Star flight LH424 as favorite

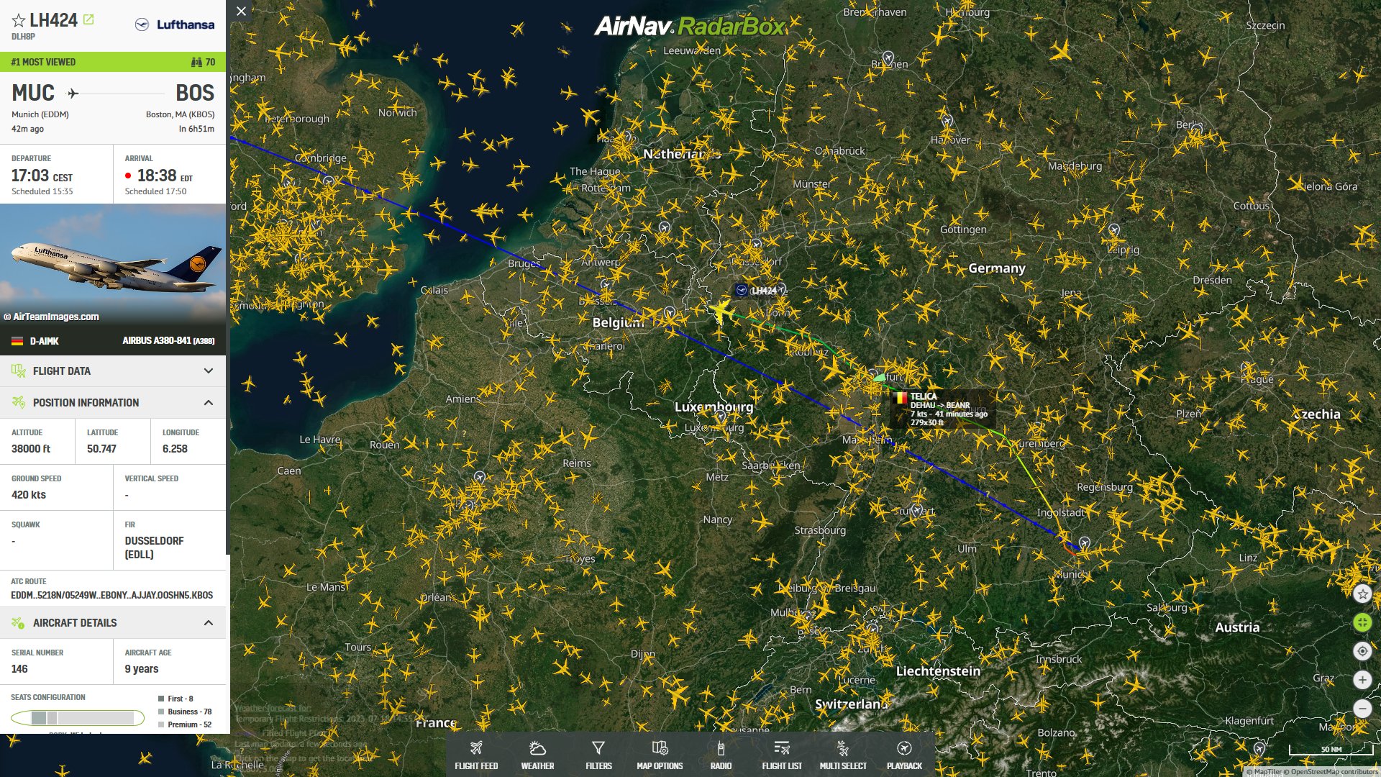click(19, 21)
